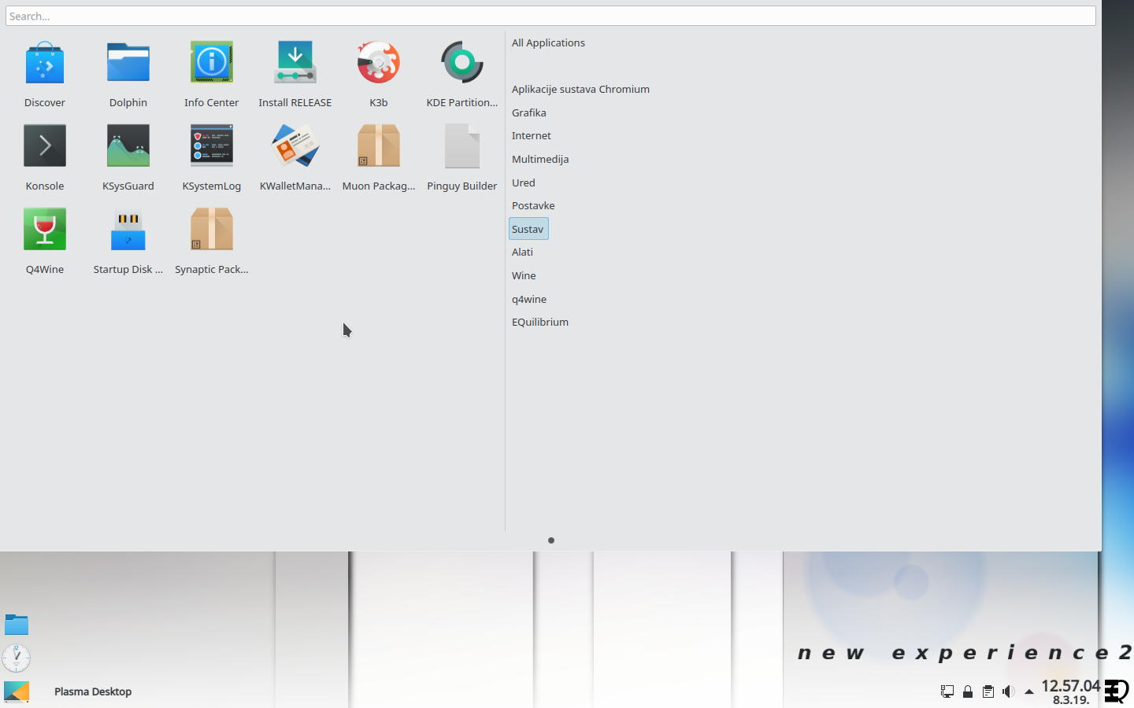Launch the Discover software center
This screenshot has height=708, width=1134.
[x=45, y=75]
